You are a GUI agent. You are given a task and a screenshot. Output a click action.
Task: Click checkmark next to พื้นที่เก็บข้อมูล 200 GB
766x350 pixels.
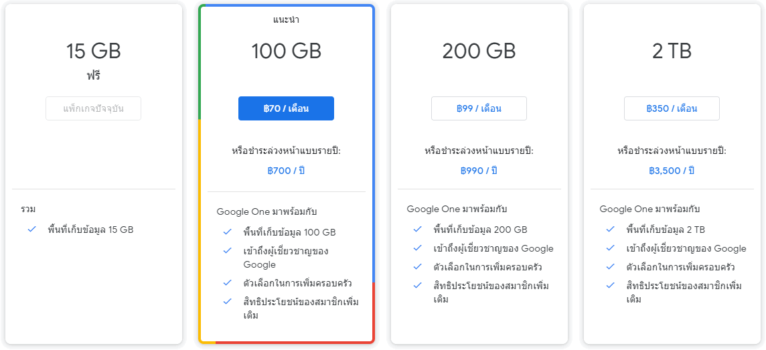click(x=417, y=230)
